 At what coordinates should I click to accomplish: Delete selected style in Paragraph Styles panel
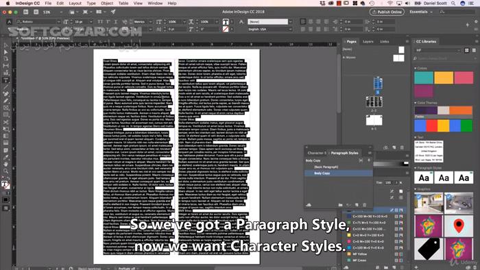click(x=365, y=205)
